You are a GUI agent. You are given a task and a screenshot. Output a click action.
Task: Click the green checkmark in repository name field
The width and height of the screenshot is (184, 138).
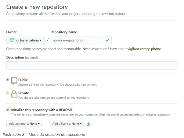[x=107, y=40]
